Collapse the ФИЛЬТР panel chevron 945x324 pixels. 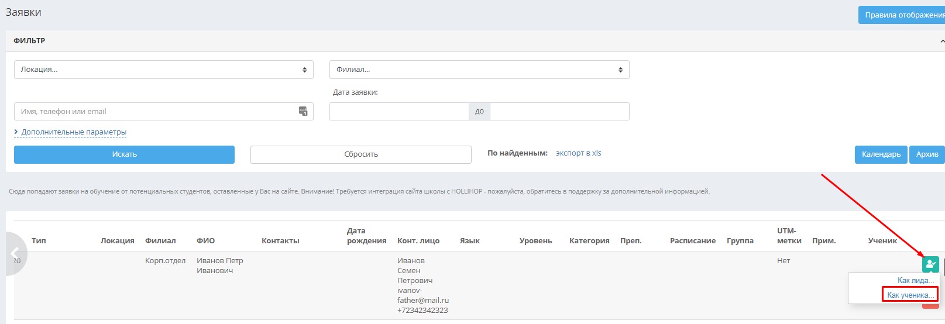pos(941,41)
